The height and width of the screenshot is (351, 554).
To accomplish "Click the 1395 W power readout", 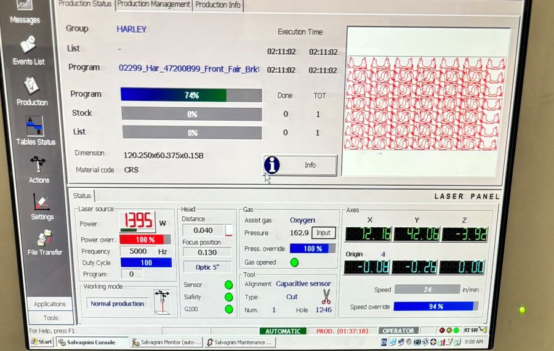I will (x=138, y=221).
